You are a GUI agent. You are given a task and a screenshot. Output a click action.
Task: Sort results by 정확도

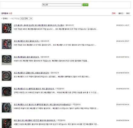pos(5,19)
